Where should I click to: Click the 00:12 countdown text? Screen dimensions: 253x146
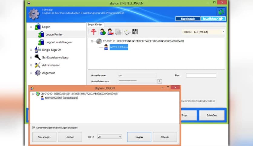tap(91, 137)
